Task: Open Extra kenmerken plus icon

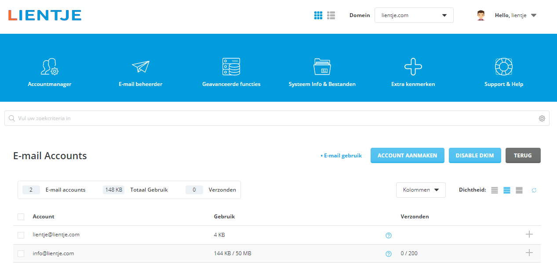Action: pos(413,67)
